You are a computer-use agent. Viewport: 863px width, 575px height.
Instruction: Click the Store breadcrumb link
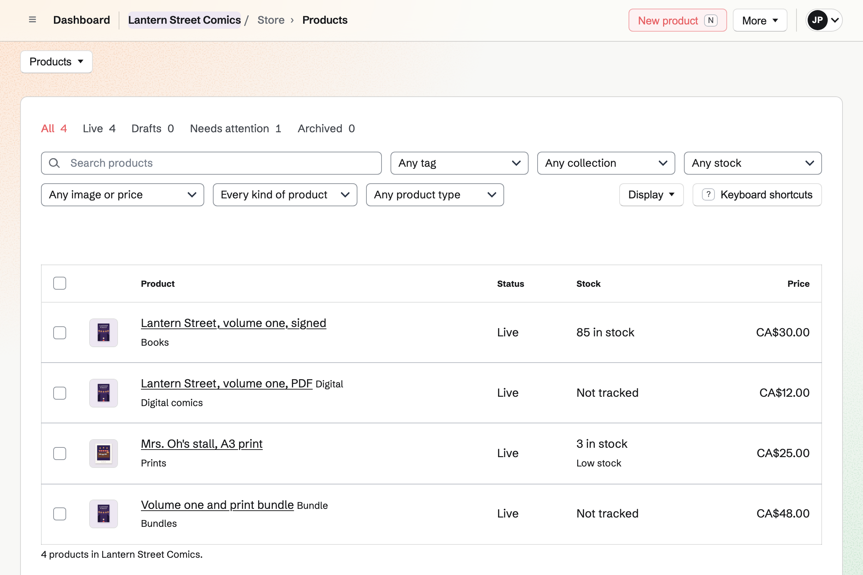pyautogui.click(x=271, y=20)
